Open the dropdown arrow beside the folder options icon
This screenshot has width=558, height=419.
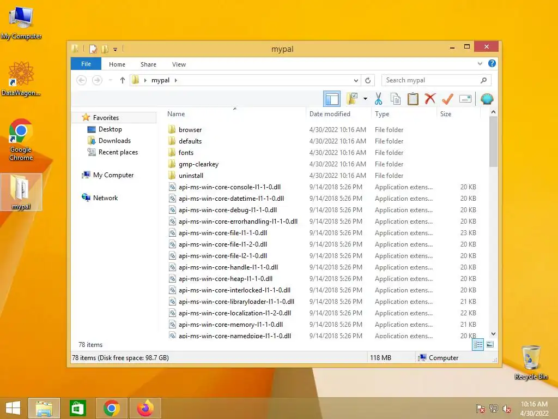click(365, 99)
